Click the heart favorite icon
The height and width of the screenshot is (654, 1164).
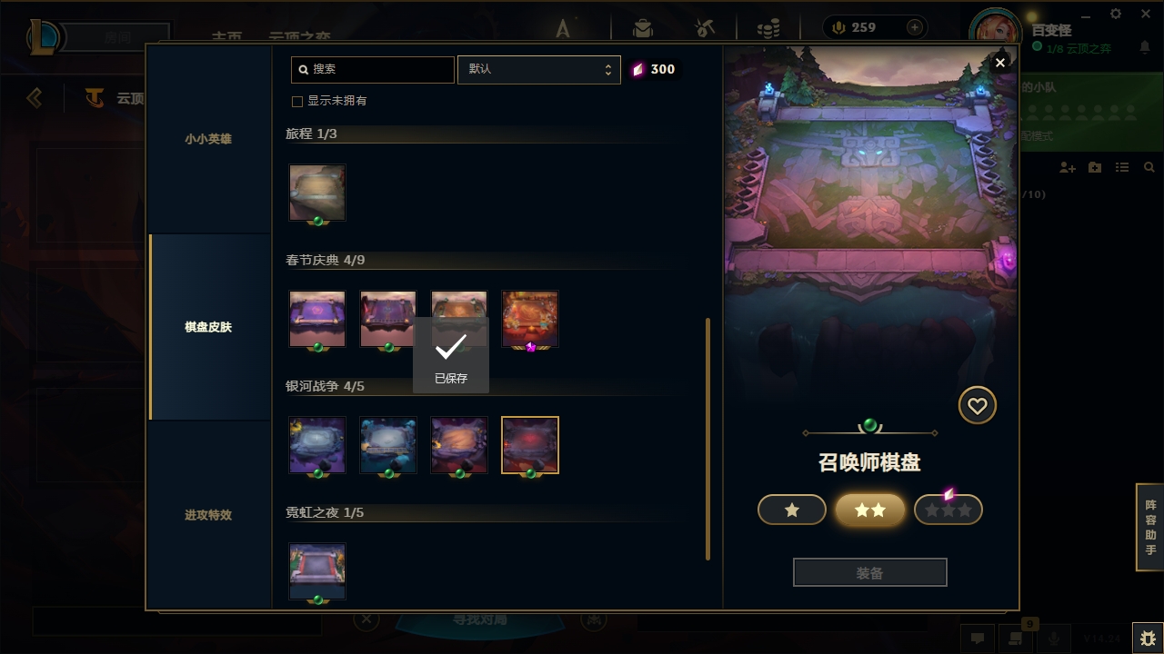coord(978,406)
